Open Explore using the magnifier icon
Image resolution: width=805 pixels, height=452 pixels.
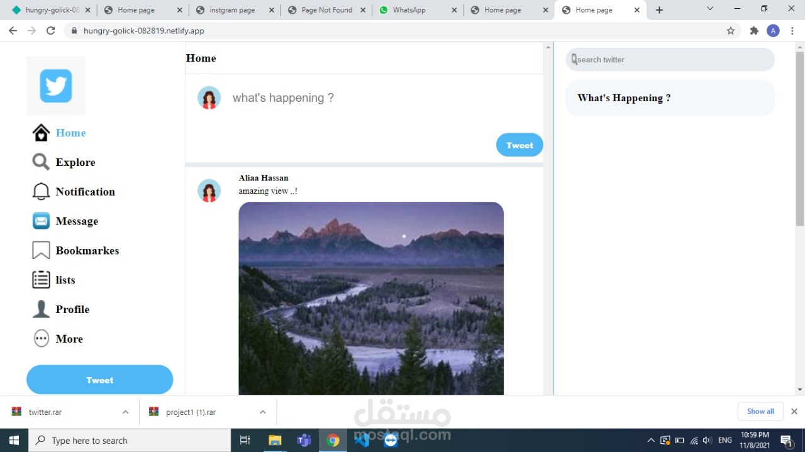40,162
